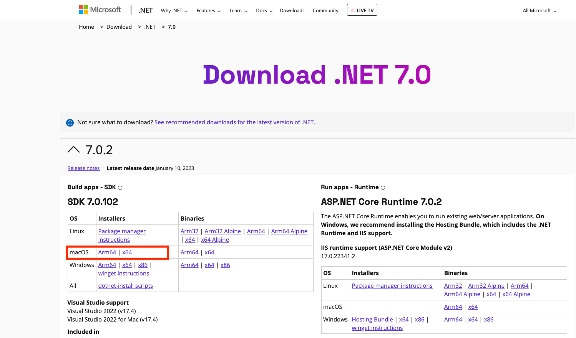The height and width of the screenshot is (338, 576).
Task: Open the Release notes link
Action: tap(83, 168)
